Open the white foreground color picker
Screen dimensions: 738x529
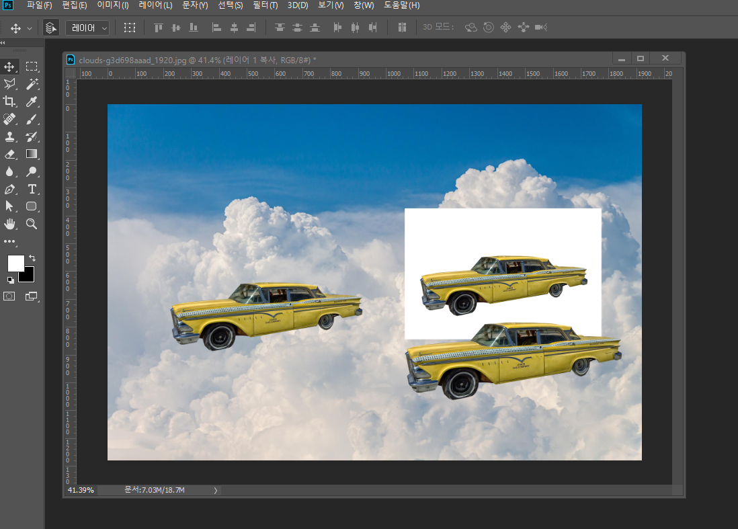pos(15,263)
